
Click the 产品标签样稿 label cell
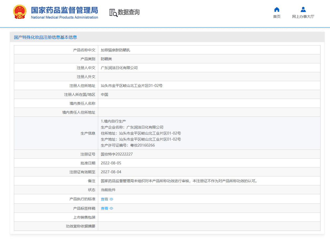pyautogui.click(x=56, y=208)
